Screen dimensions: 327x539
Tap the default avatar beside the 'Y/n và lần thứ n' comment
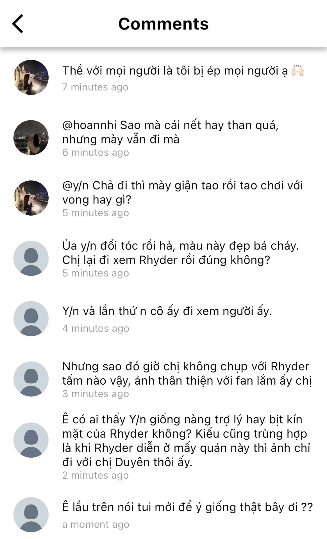[31, 319]
